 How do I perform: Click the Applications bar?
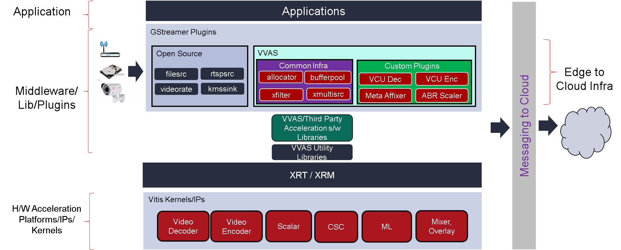314,11
